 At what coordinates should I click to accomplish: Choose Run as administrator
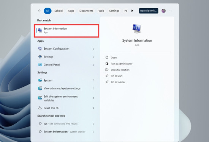point(122,64)
